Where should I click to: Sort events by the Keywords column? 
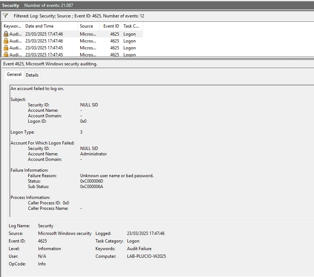(13, 26)
